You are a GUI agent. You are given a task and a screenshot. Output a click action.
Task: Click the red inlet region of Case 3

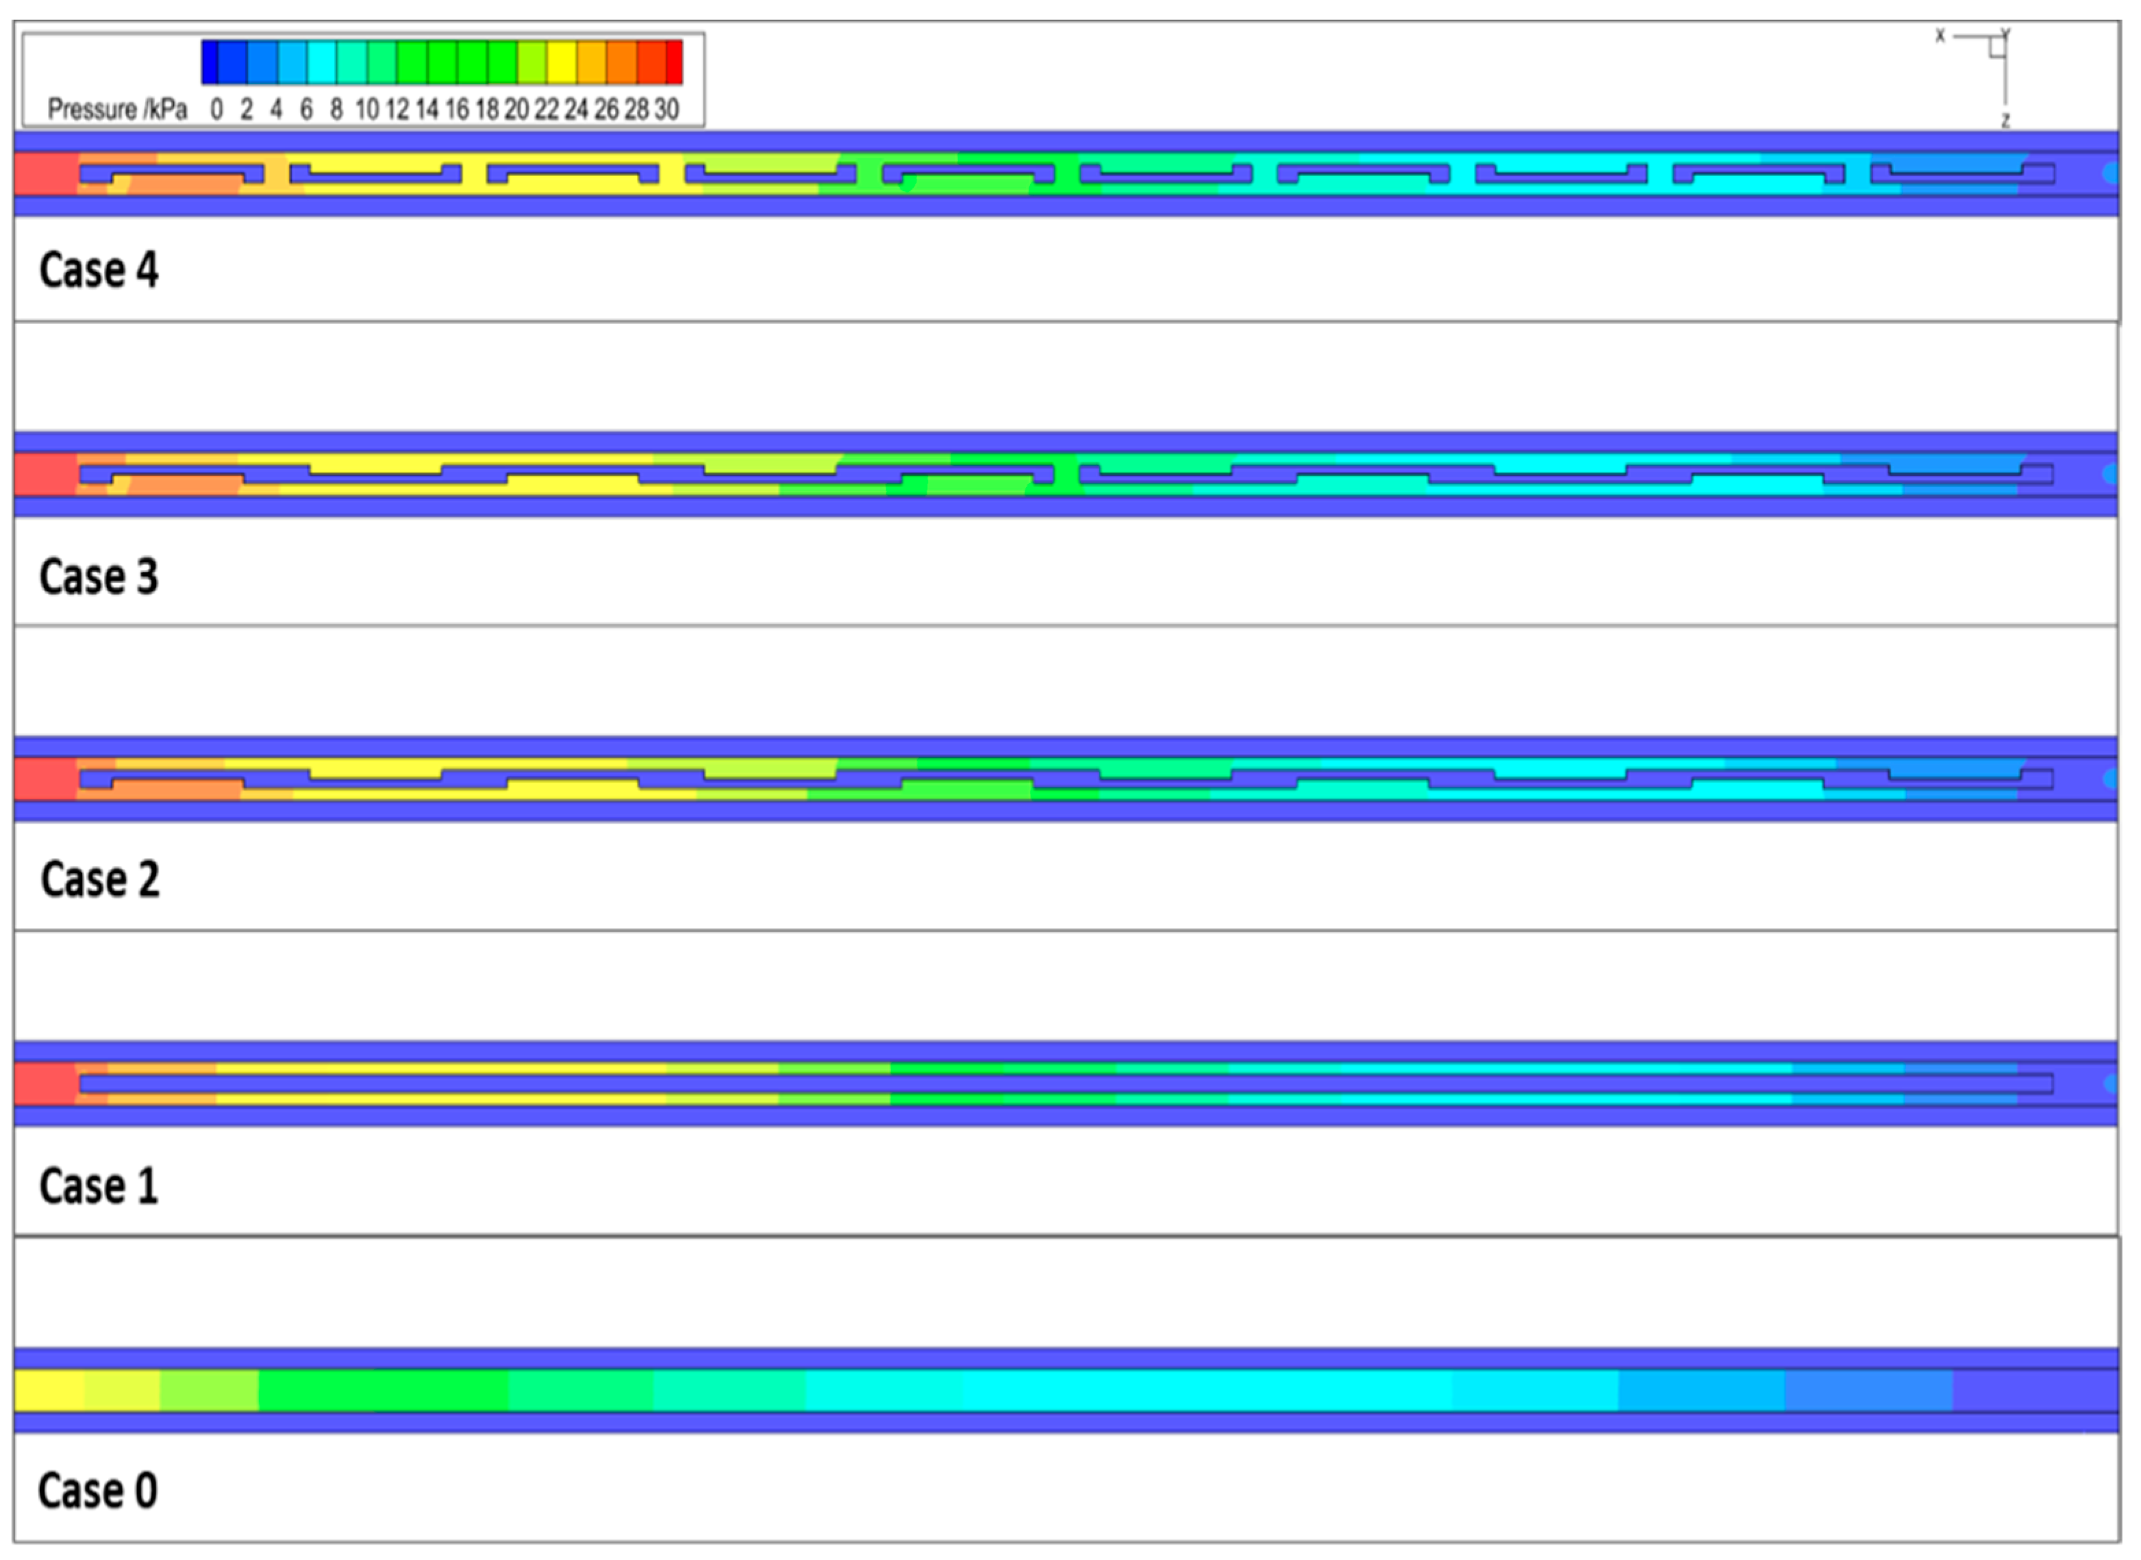point(45,475)
